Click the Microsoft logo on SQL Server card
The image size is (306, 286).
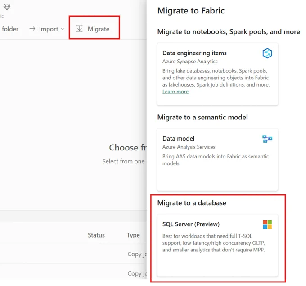tap(267, 224)
